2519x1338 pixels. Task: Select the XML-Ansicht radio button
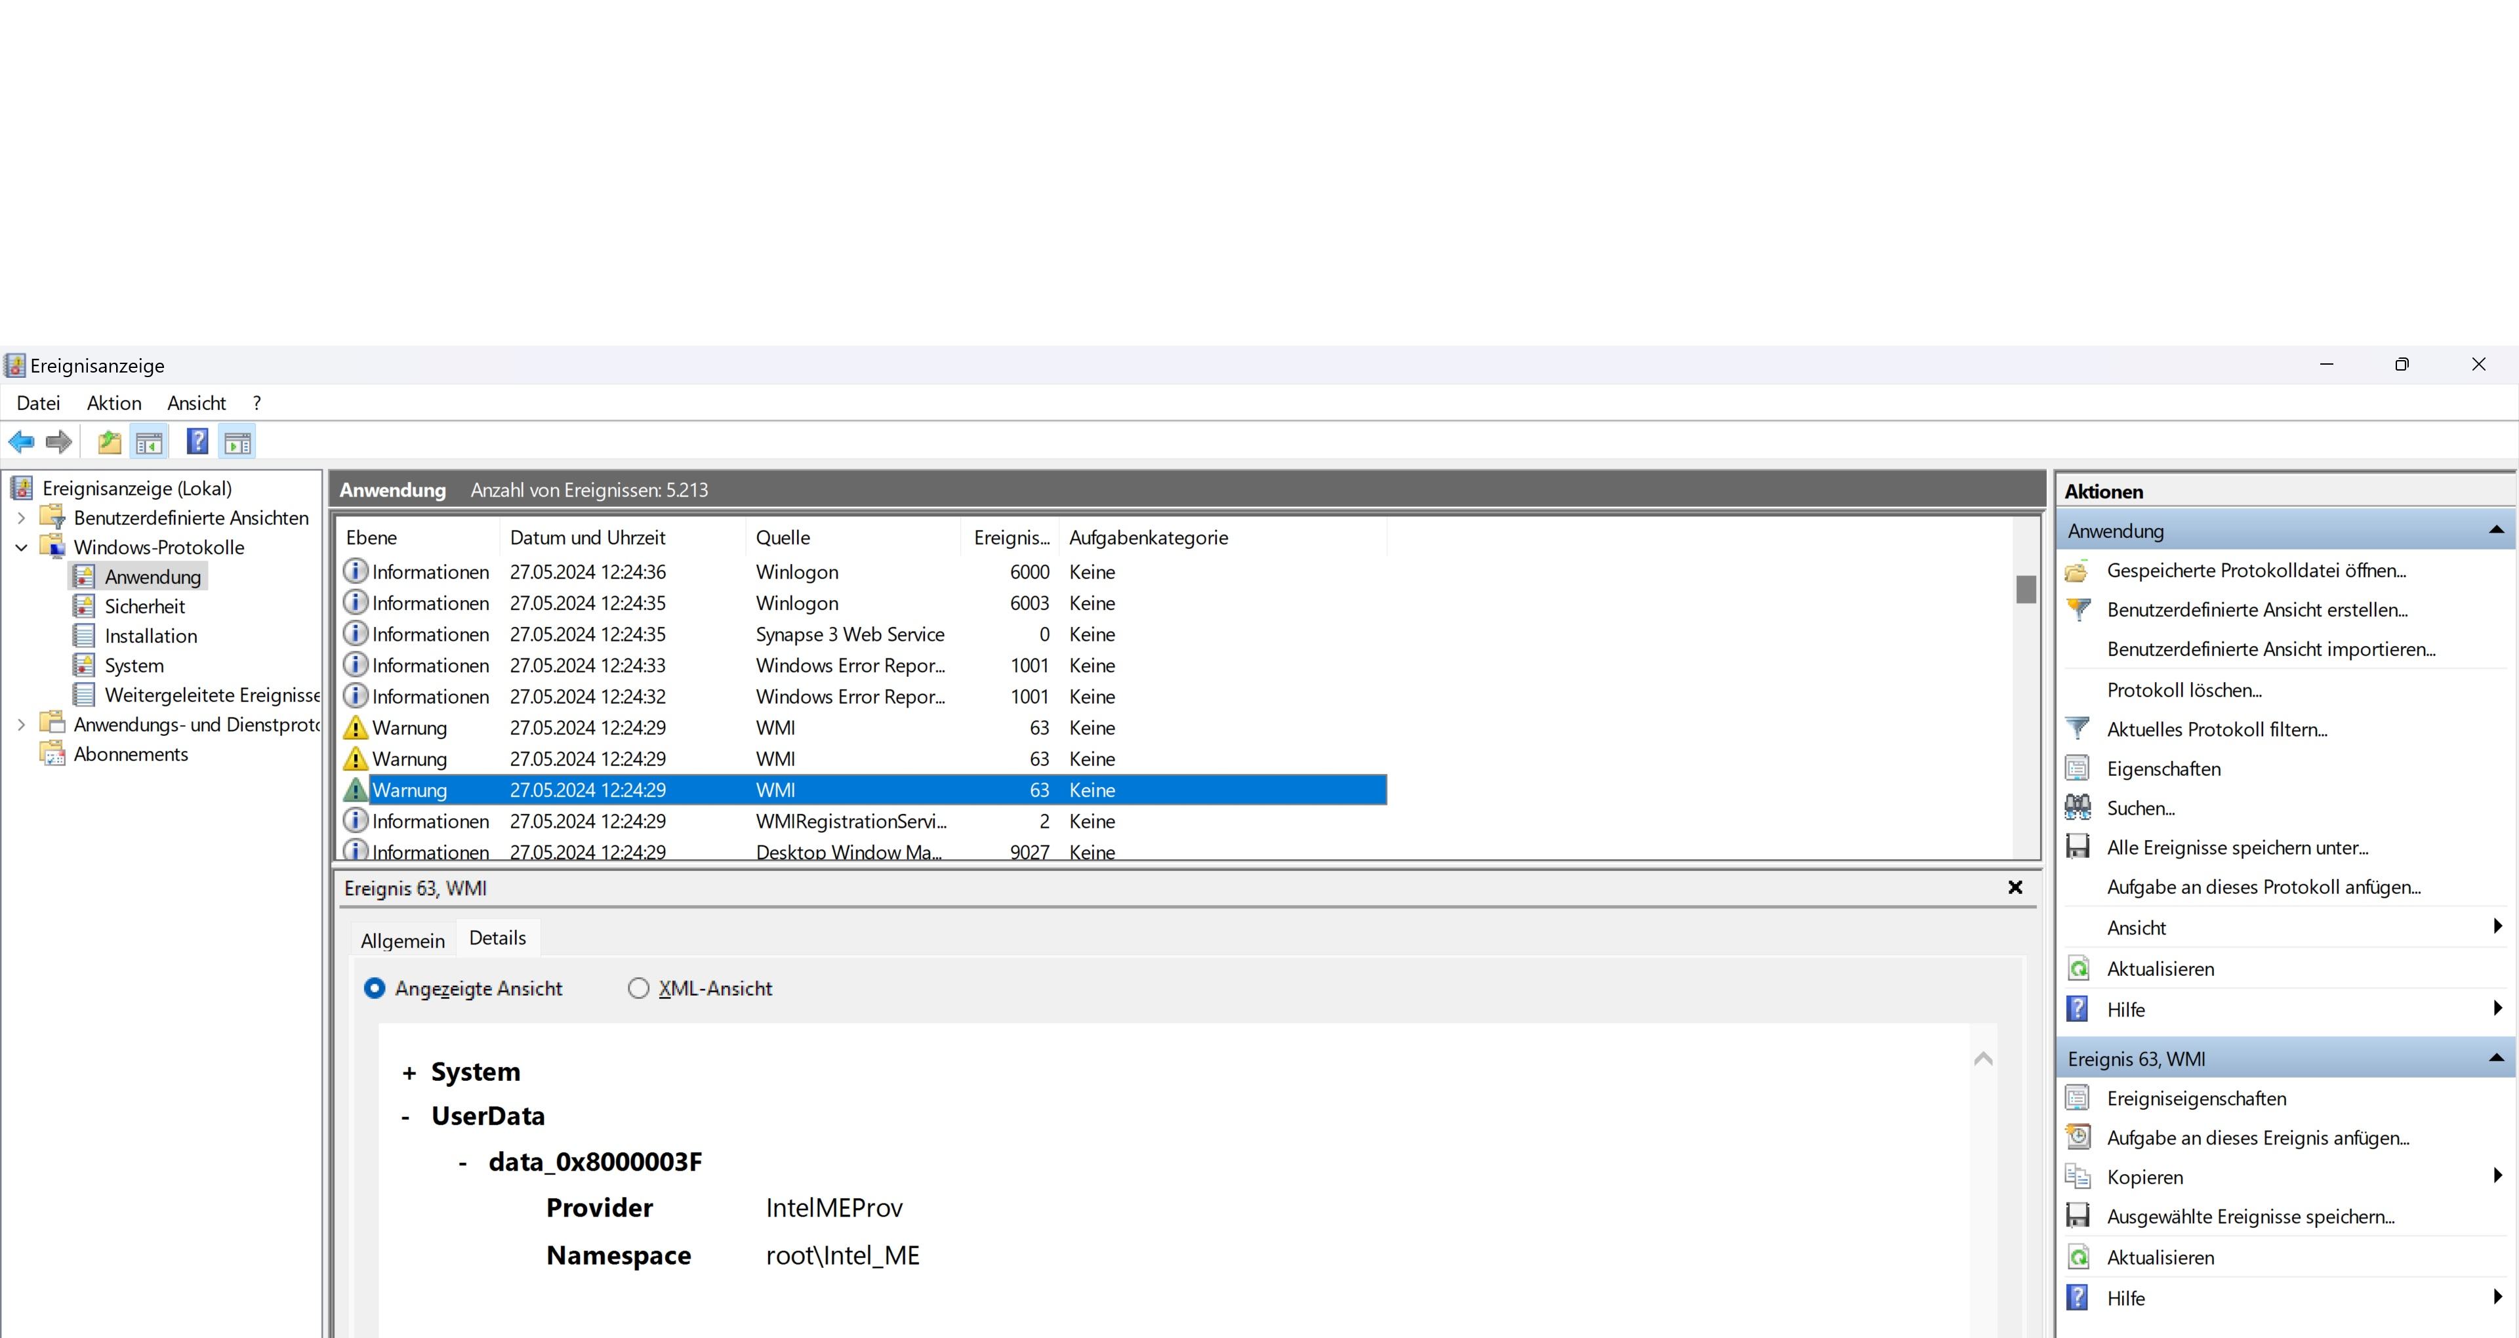[x=638, y=988]
